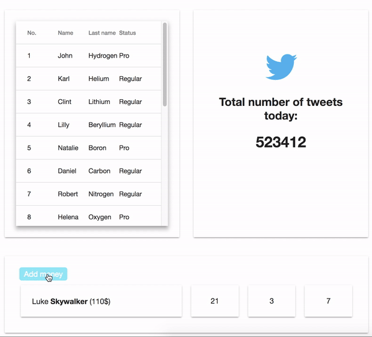The height and width of the screenshot is (337, 372).
Task: Select the name Helena
Action: coord(68,217)
